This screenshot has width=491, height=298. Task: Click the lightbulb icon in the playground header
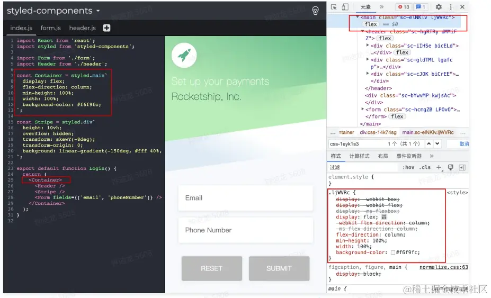(315, 11)
